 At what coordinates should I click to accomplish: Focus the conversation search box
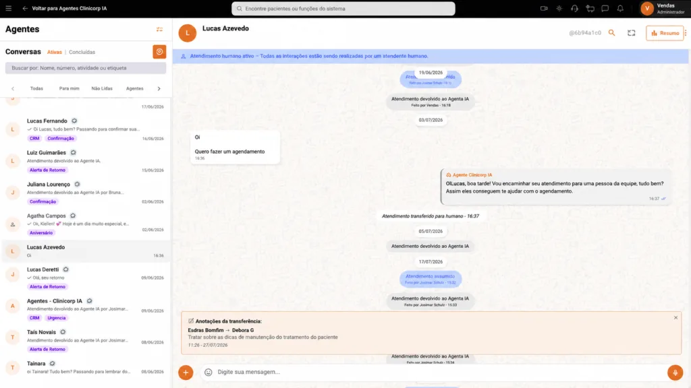tap(86, 68)
